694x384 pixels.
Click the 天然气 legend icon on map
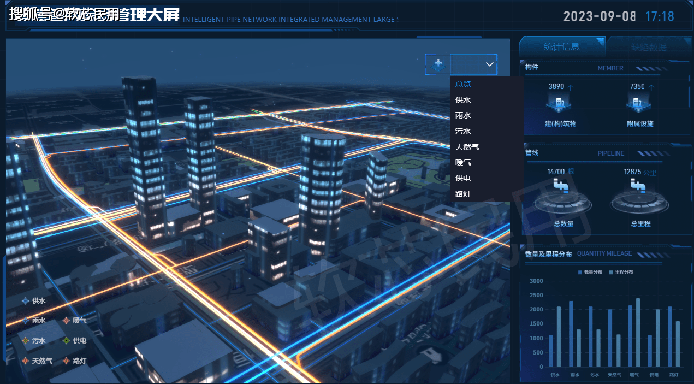tap(25, 361)
